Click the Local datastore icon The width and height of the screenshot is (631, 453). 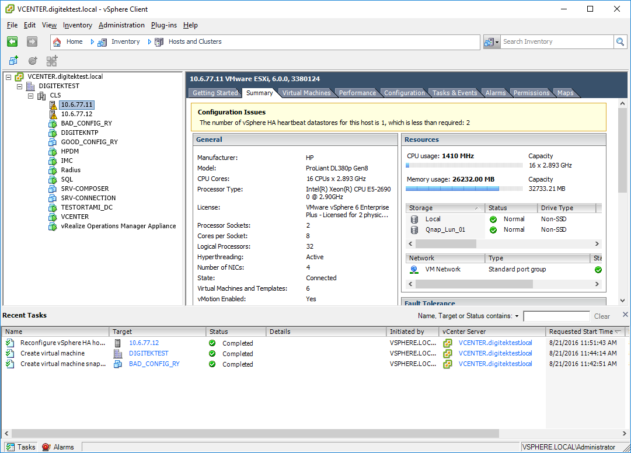point(414,219)
